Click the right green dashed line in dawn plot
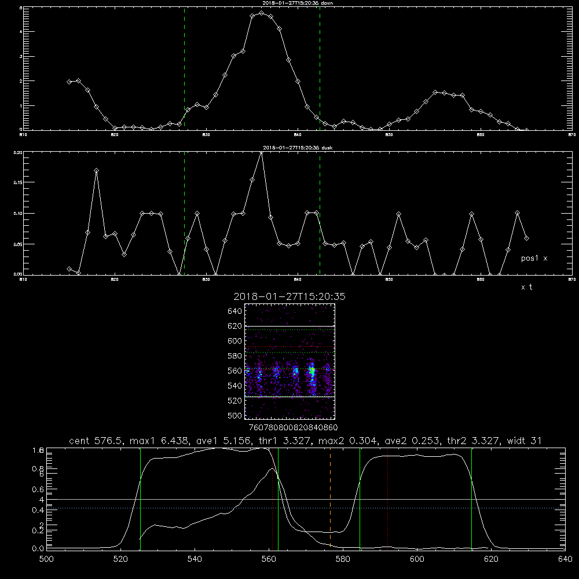Viewport: 579px width, 579px height. point(320,68)
